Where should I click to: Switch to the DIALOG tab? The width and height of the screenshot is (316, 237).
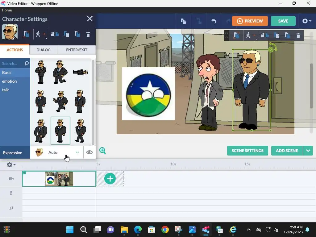point(43,50)
